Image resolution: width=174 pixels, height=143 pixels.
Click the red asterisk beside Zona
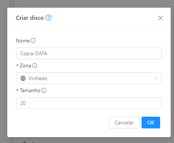tap(17, 65)
